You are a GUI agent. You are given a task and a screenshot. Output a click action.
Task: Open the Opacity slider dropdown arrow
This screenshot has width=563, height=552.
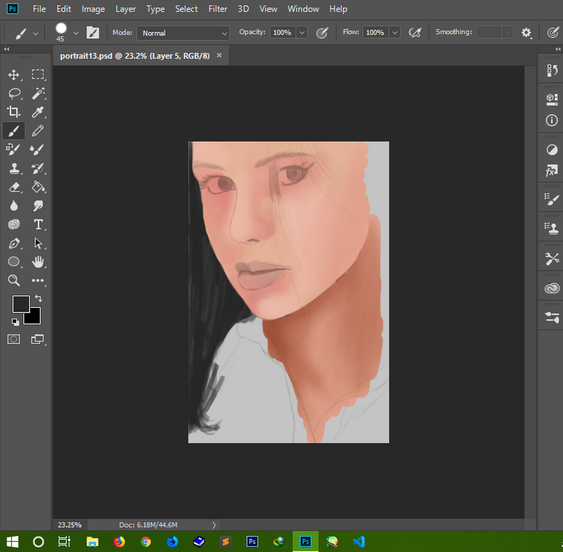[x=302, y=33]
